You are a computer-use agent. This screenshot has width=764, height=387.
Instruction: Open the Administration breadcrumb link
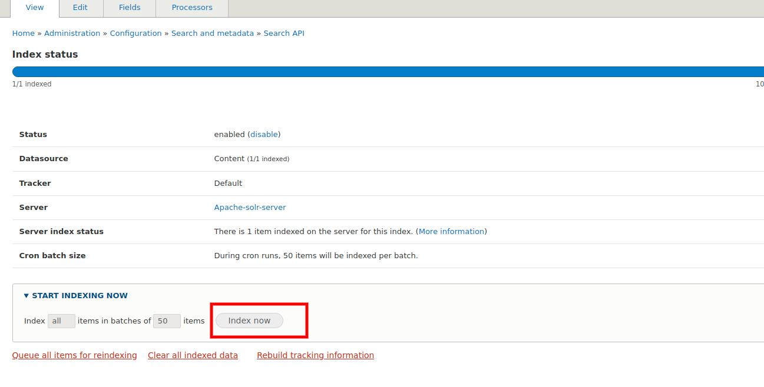tap(72, 33)
